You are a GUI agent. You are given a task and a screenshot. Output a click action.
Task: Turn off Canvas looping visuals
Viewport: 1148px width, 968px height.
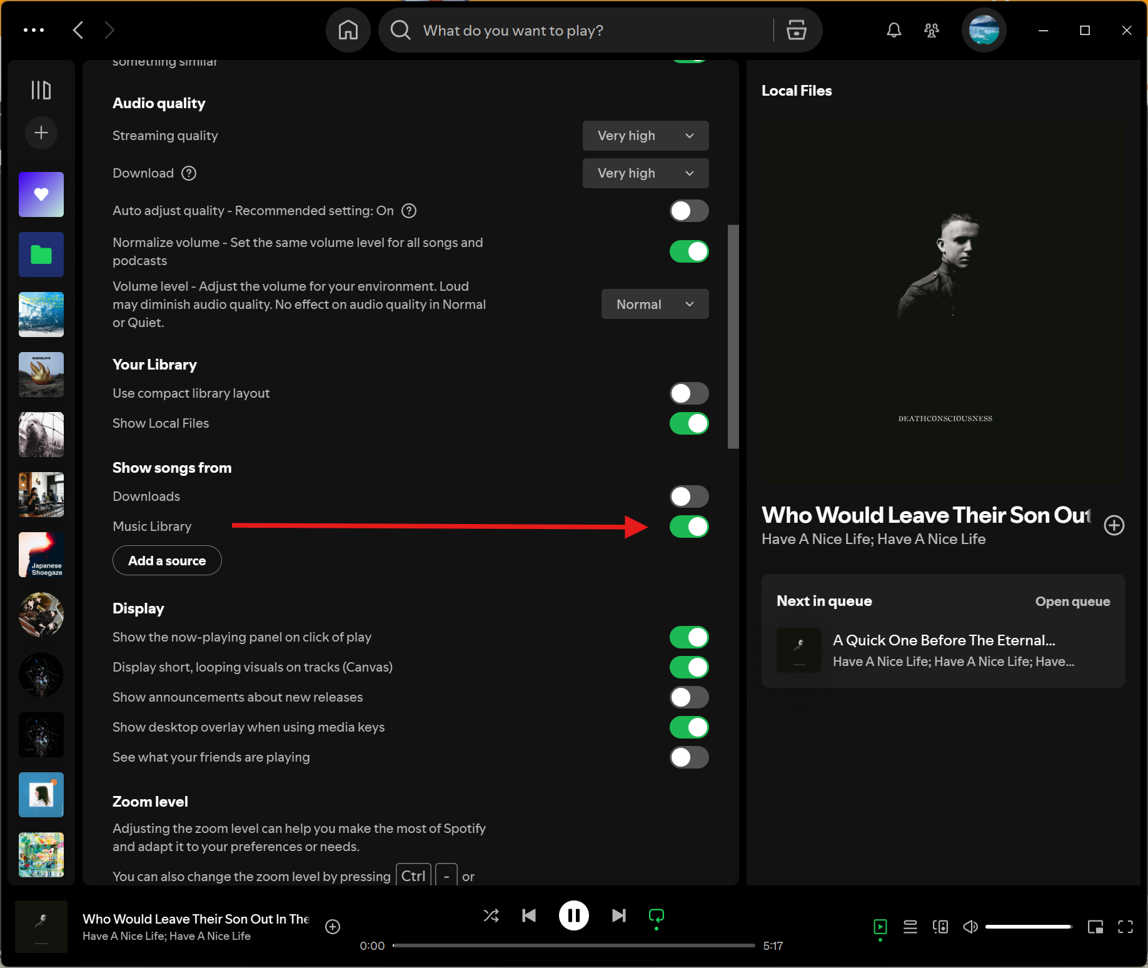(x=689, y=667)
